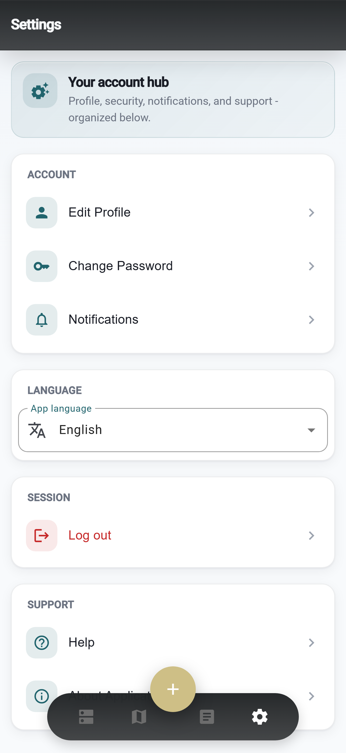Viewport: 346px width, 753px height.
Task: Click the question mark Help icon
Action: pyautogui.click(x=42, y=642)
